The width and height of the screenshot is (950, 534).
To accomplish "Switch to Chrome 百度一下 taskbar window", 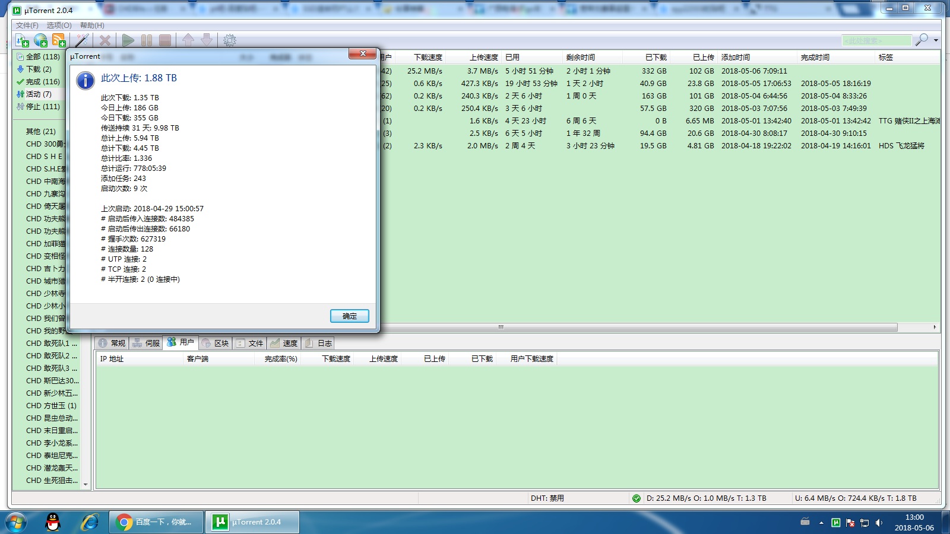I will pos(157,522).
